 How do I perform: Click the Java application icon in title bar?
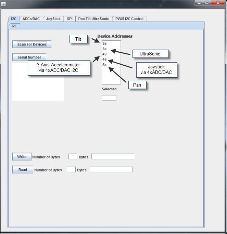pos(3,4)
